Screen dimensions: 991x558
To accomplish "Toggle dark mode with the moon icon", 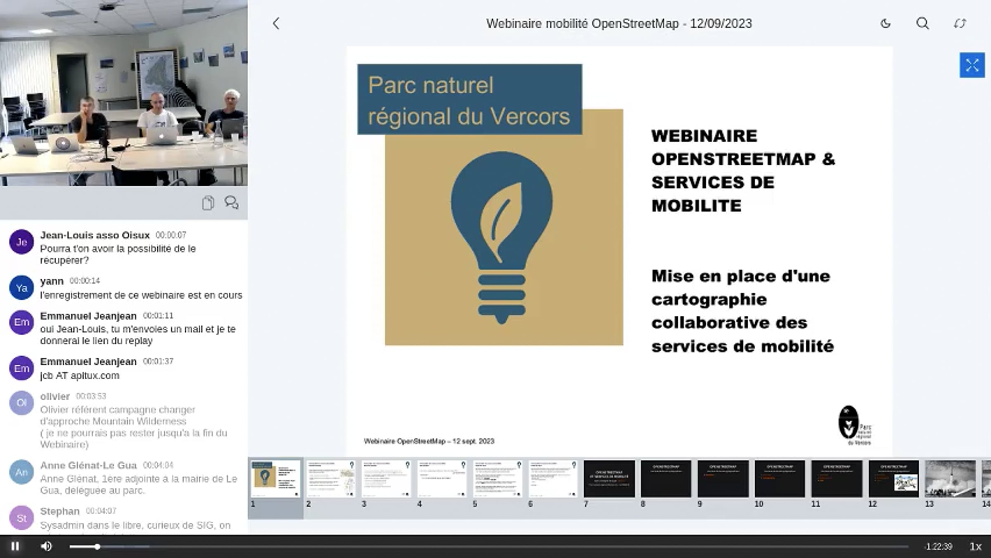I will point(885,24).
